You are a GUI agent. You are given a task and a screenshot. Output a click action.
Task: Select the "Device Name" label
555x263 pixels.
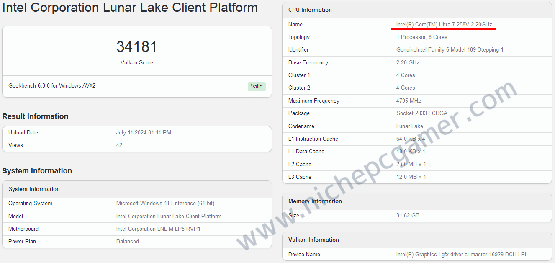click(304, 255)
